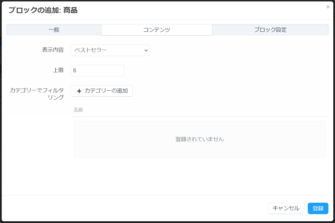Click the 名前 column header
Image resolution: width=335 pixels, height=223 pixels.
coord(78,110)
